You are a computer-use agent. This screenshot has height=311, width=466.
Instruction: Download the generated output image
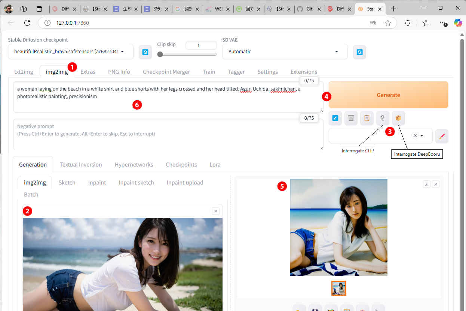pos(426,184)
